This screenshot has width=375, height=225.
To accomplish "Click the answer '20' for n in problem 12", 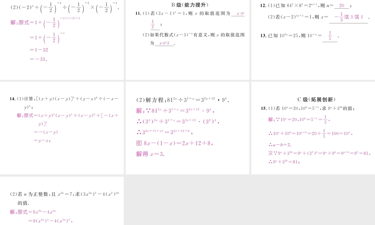I will click(342, 5).
